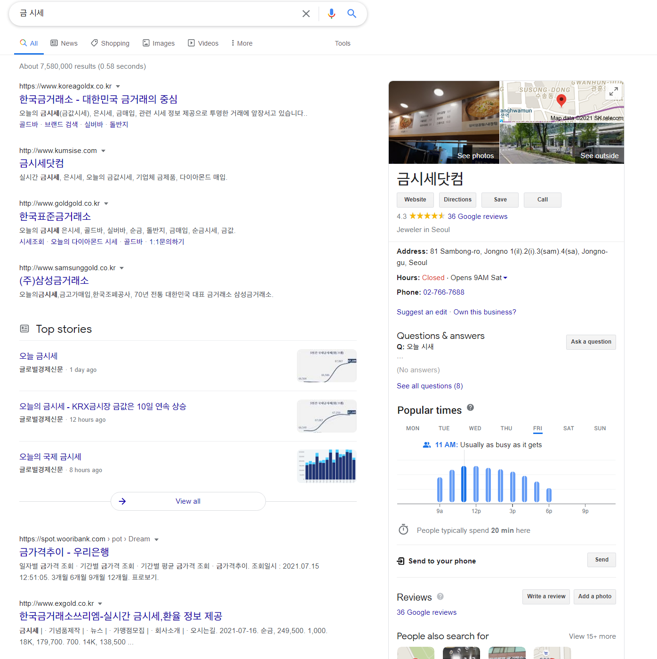Click the Directions button

(x=457, y=200)
